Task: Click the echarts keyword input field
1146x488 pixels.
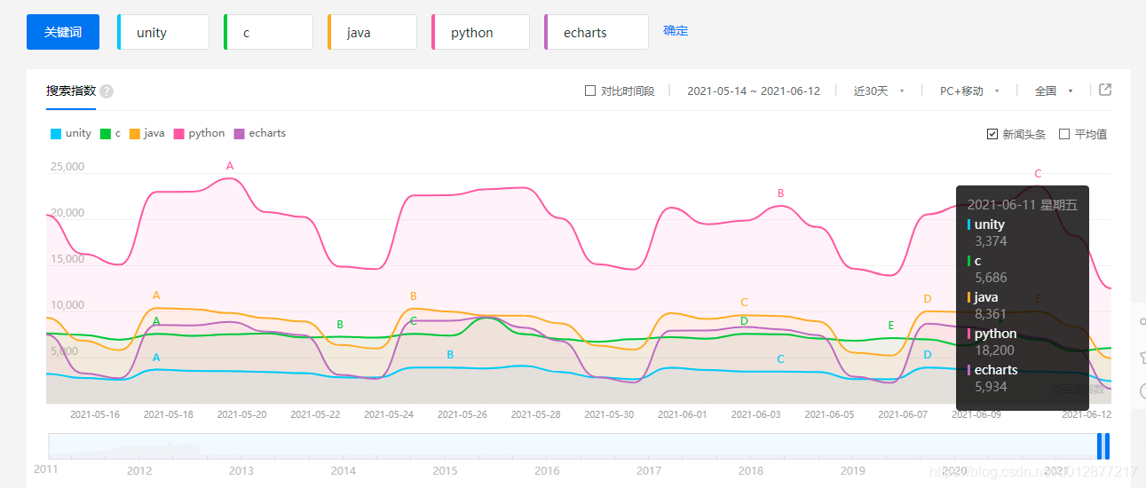Action: (x=597, y=32)
